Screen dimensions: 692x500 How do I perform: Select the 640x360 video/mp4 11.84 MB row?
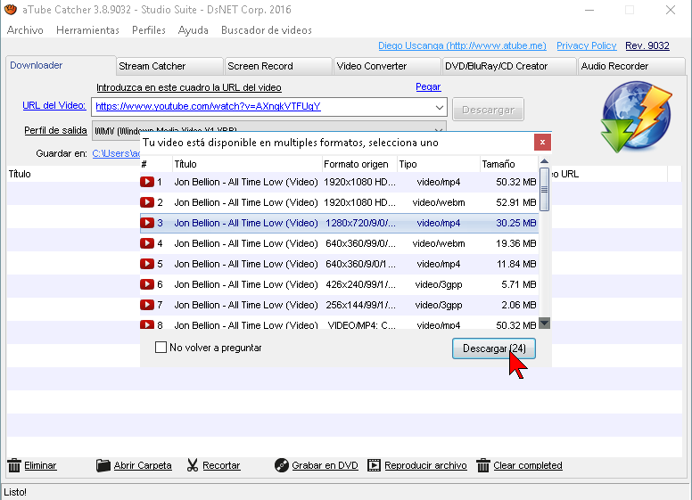pos(339,264)
